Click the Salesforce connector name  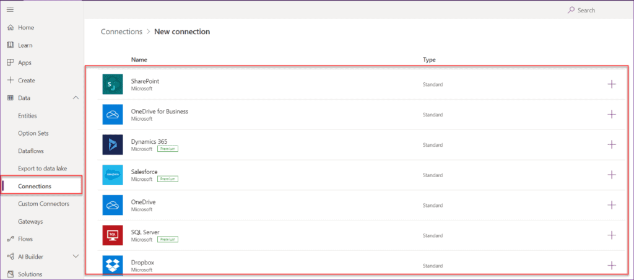click(x=144, y=172)
